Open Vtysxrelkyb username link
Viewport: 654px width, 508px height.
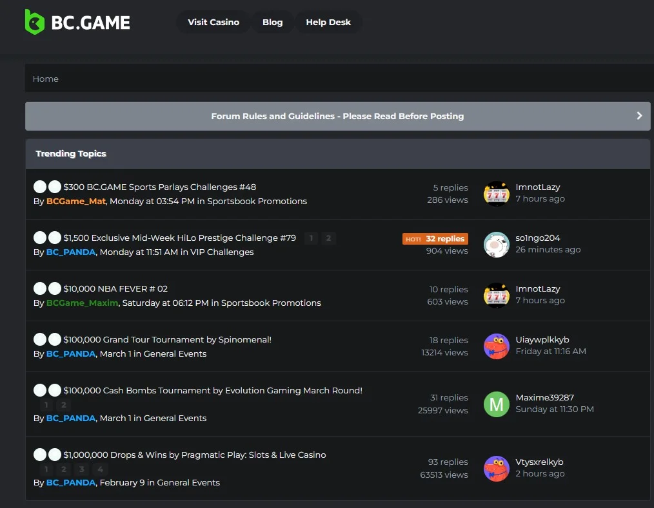pyautogui.click(x=539, y=462)
